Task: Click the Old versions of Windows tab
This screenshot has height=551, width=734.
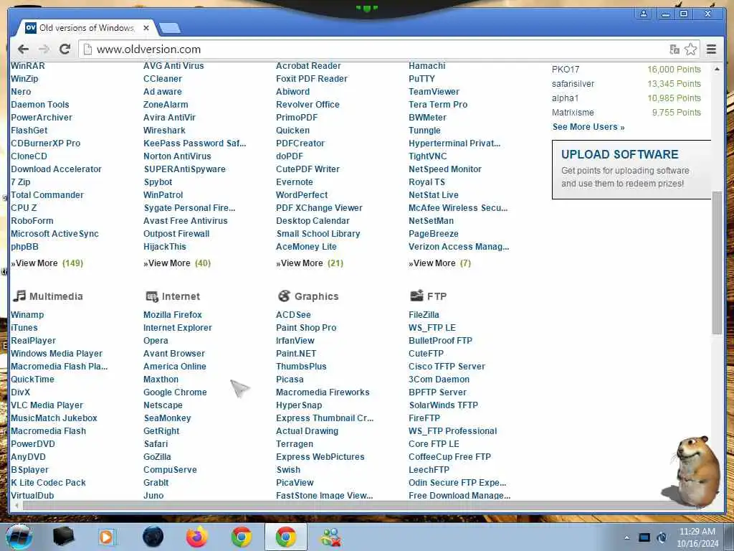Action: (x=87, y=28)
